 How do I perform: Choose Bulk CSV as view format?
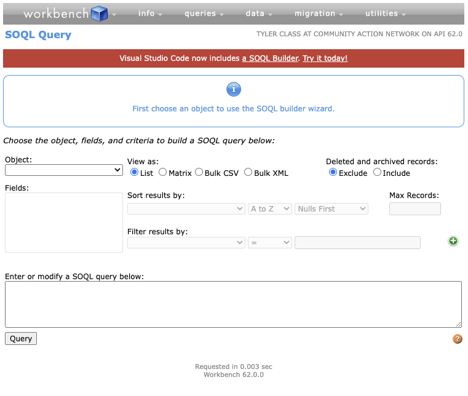point(199,172)
